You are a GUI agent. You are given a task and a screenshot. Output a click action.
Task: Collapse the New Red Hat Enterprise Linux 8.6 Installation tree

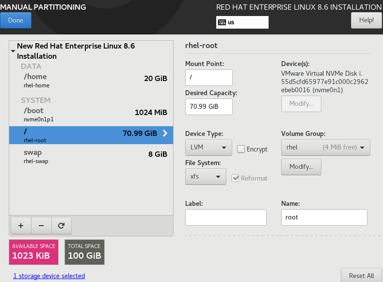click(13, 51)
